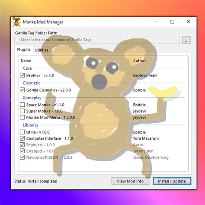Select the 'Newtonsoft.JSON - 12.0.3' entry

tap(49, 157)
